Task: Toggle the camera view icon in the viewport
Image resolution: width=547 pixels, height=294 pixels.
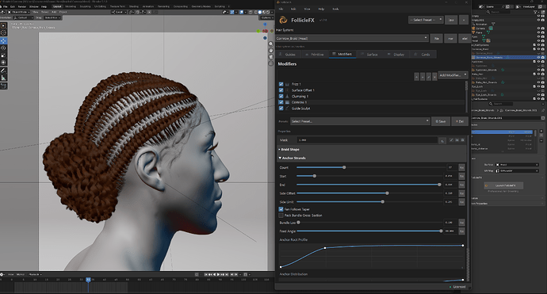Action: pyautogui.click(x=270, y=57)
